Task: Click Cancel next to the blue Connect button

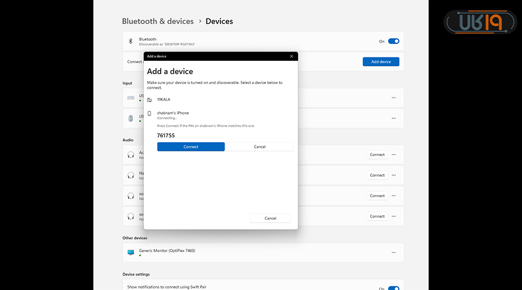Action: pyautogui.click(x=259, y=147)
